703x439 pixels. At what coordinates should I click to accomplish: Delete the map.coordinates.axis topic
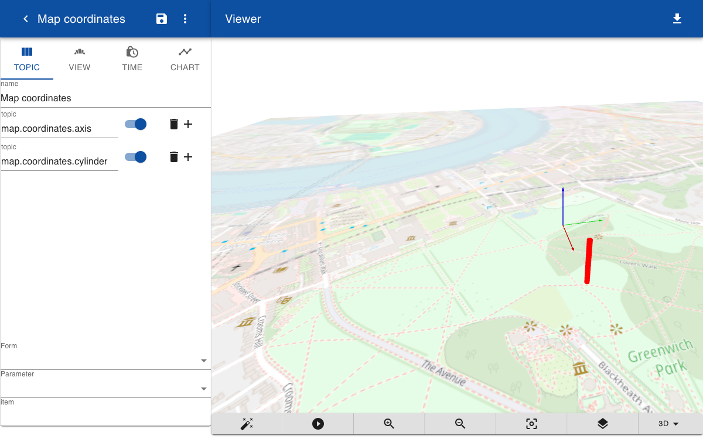(x=174, y=124)
